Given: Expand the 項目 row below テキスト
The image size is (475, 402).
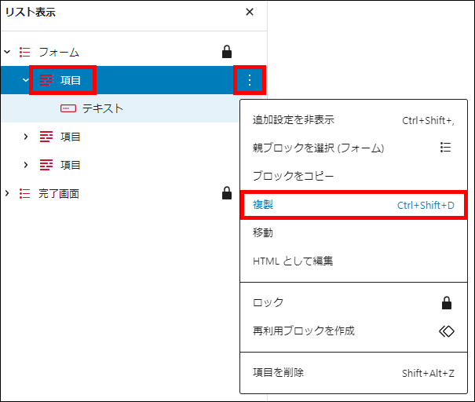Looking at the screenshot, I should (x=26, y=137).
